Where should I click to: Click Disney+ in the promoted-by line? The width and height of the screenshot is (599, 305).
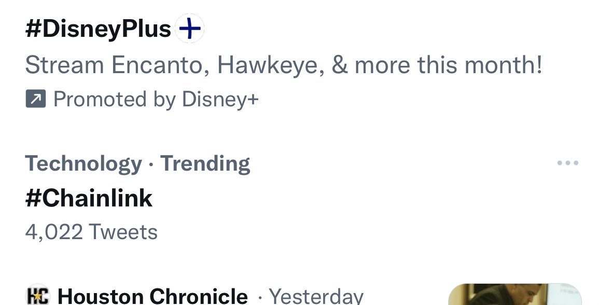point(220,100)
